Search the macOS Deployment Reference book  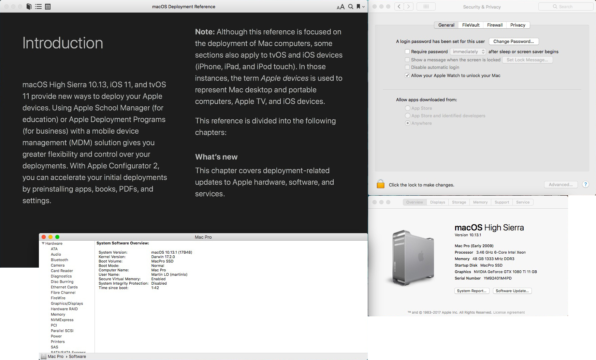(351, 6)
